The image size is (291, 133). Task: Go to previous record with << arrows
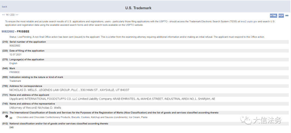coord(4,15)
